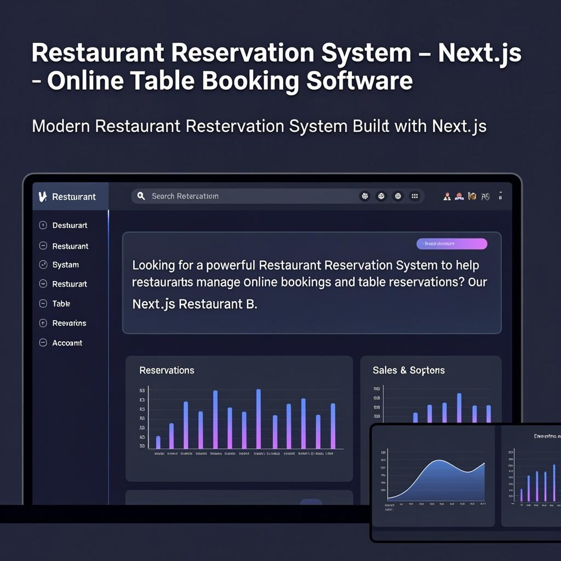
Task: Open the pink-haired user avatar
Action: [460, 196]
